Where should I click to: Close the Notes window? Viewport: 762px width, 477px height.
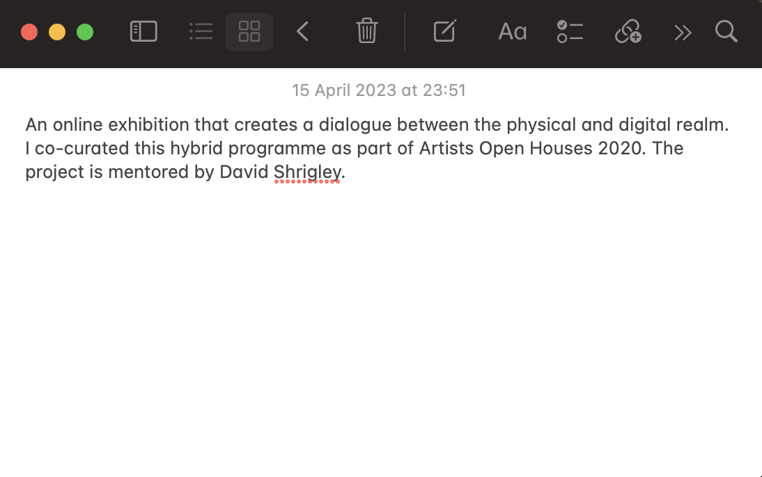pyautogui.click(x=29, y=32)
